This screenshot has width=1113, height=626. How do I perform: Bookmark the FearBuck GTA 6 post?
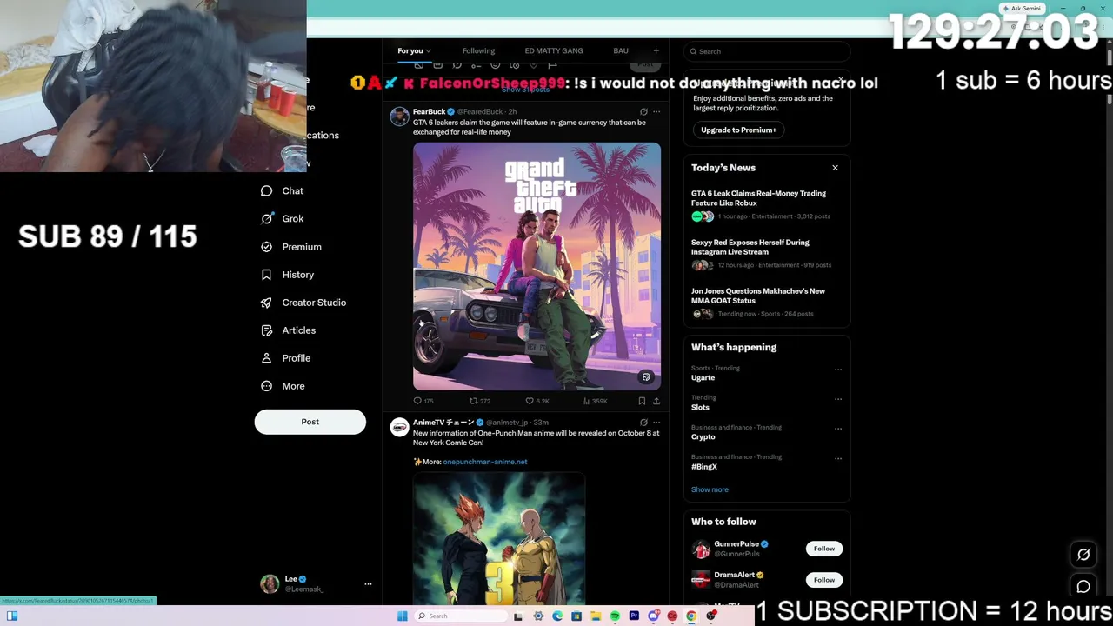[642, 401]
